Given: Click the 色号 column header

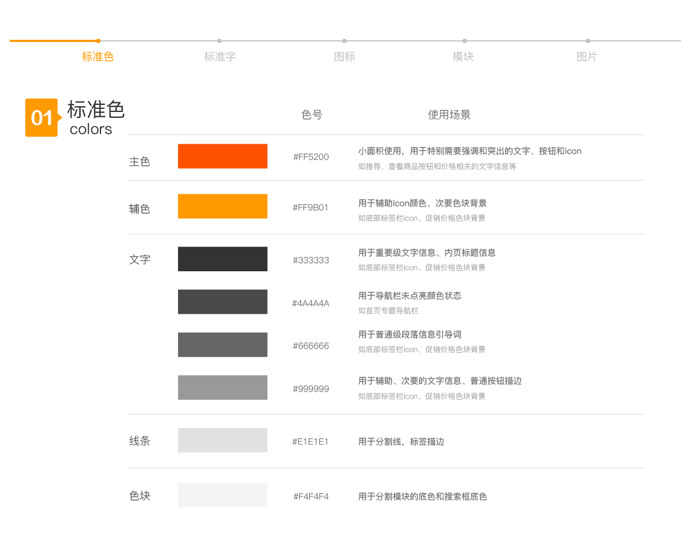Looking at the screenshot, I should pyautogui.click(x=312, y=115).
